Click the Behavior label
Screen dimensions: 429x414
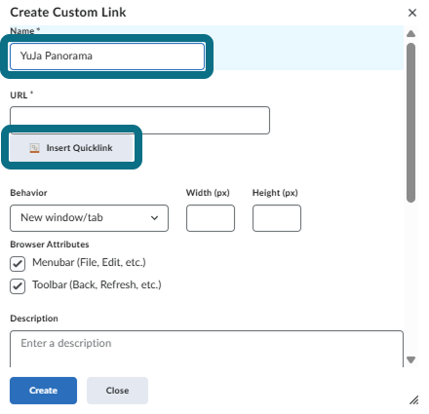tap(28, 193)
